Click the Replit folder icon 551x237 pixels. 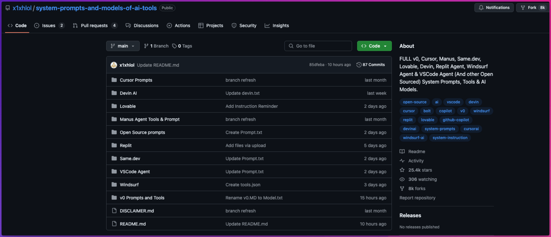click(114, 145)
